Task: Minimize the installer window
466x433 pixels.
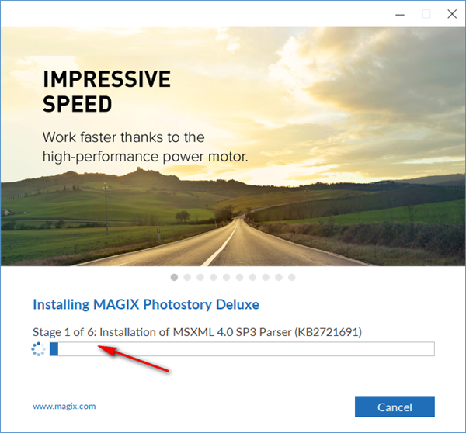Action: 400,14
